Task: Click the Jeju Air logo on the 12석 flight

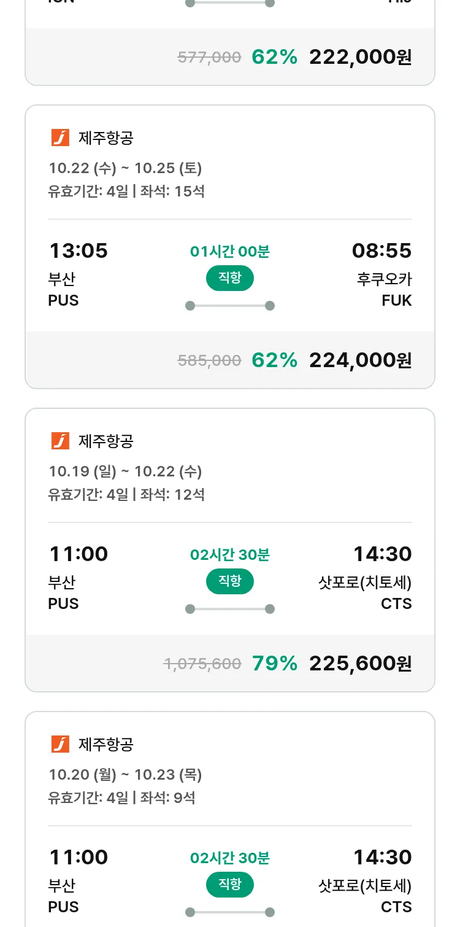Action: pyautogui.click(x=60, y=441)
